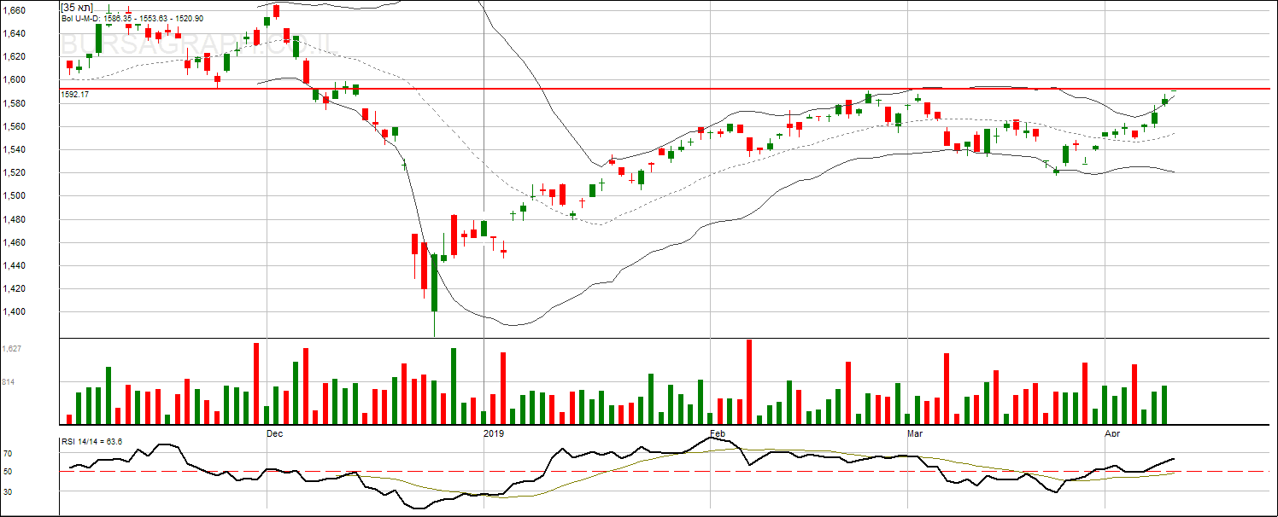Select the 2019 year label on time axis
The height and width of the screenshot is (517, 1278).
[494, 433]
